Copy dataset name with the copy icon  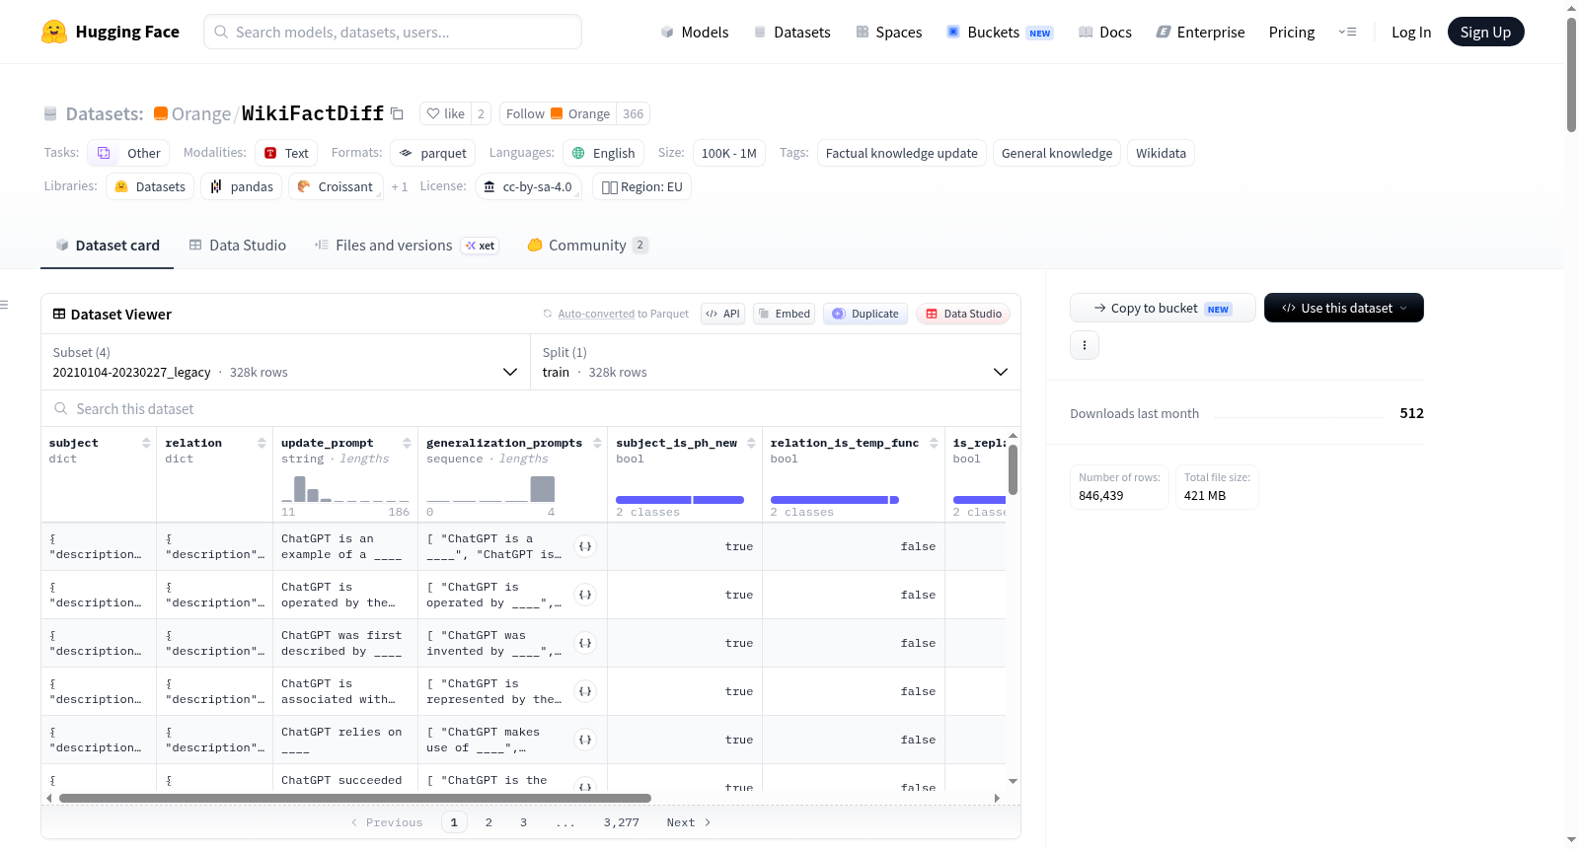click(397, 113)
